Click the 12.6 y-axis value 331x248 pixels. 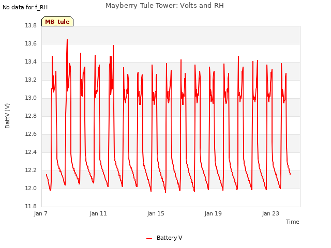click(31, 134)
